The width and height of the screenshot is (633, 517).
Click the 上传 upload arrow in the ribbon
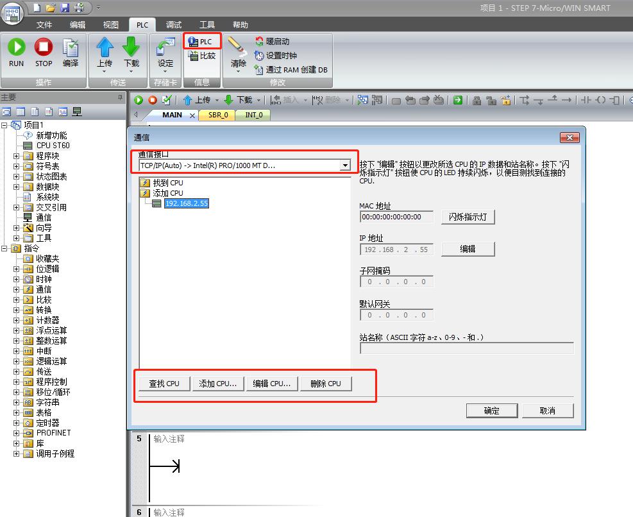click(x=105, y=48)
